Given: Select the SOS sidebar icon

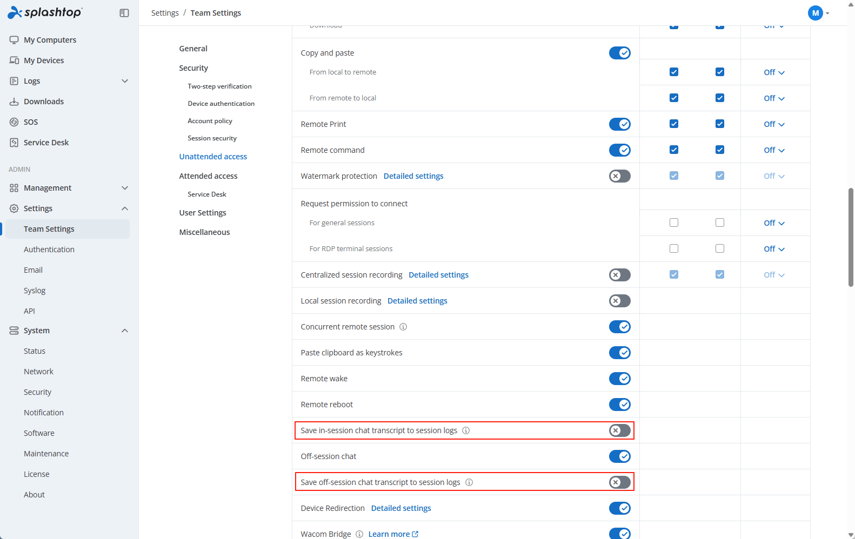Looking at the screenshot, I should click(14, 122).
